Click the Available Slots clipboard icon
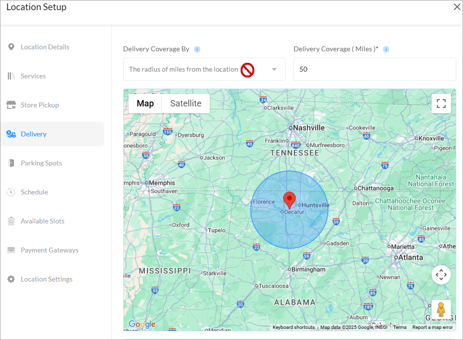Image resolution: width=463 pixels, height=340 pixels. [11, 221]
